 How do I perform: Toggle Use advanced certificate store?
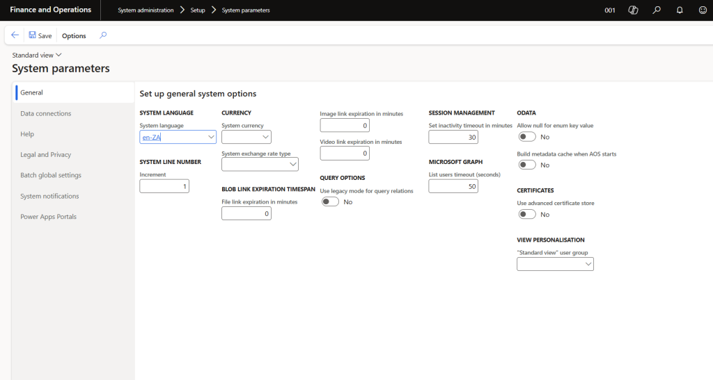coord(527,215)
